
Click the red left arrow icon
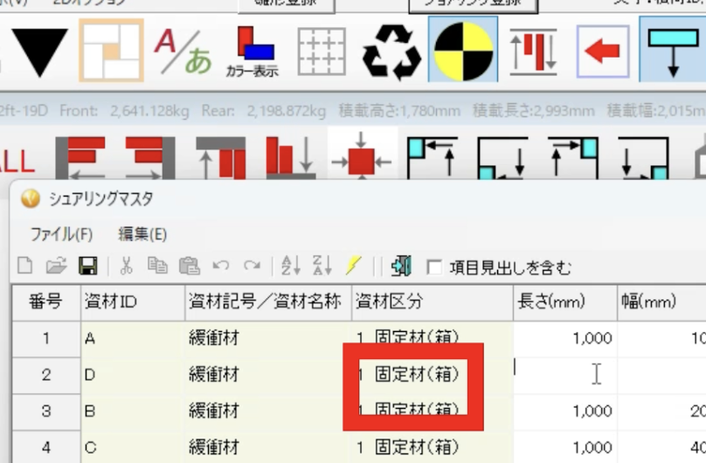[x=602, y=51]
